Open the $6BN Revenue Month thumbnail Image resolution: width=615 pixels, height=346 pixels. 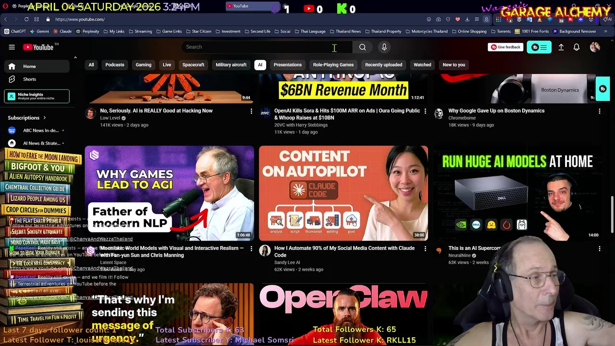(344, 89)
